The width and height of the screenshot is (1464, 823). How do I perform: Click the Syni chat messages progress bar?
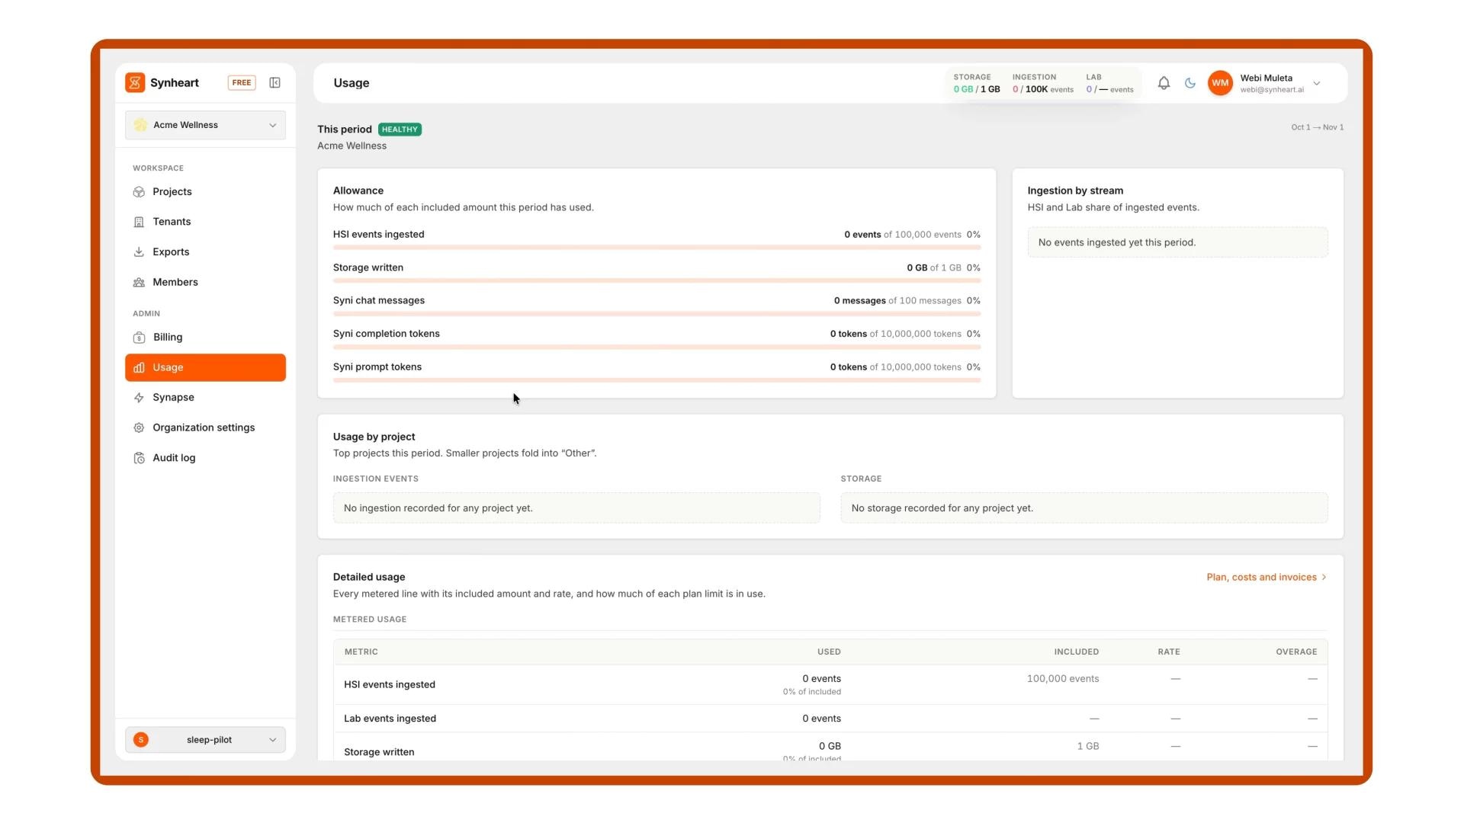coord(657,314)
